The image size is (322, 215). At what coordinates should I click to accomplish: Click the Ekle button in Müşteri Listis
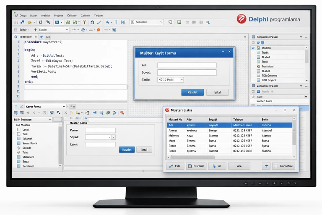174,166
